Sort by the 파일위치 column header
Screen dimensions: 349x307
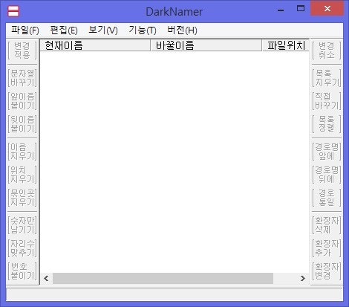(x=286, y=45)
